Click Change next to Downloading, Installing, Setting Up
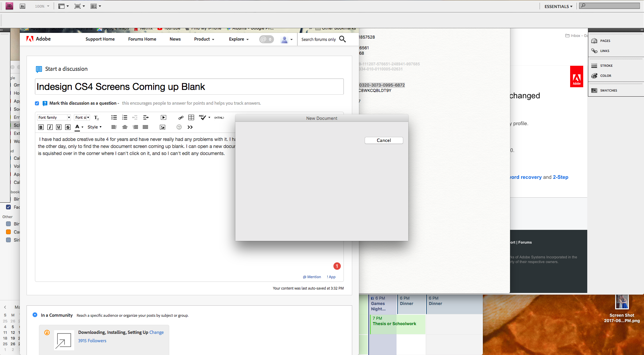The image size is (644, 355). 156,333
